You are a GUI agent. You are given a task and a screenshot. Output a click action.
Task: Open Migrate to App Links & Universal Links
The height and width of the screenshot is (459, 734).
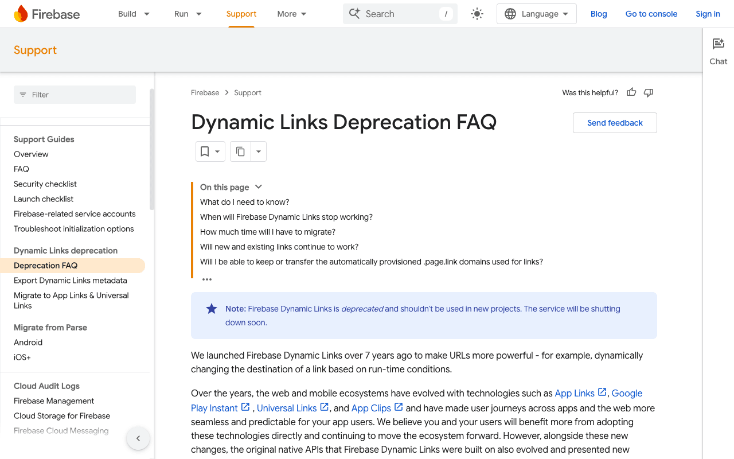71,301
